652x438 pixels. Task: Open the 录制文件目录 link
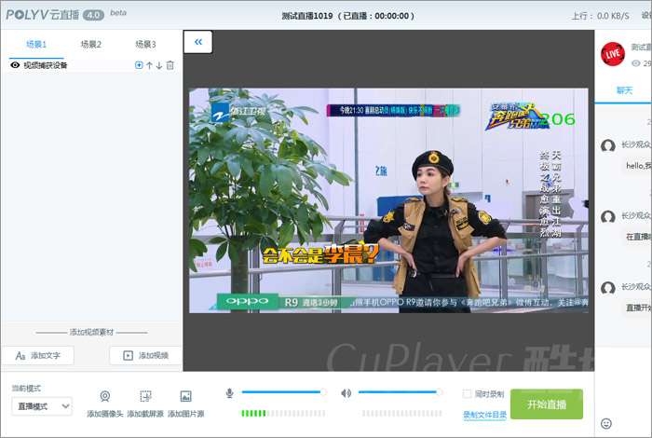484,415
